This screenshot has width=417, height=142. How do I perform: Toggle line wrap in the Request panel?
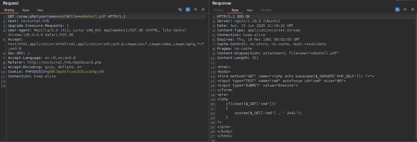pyautogui.click(x=188, y=9)
